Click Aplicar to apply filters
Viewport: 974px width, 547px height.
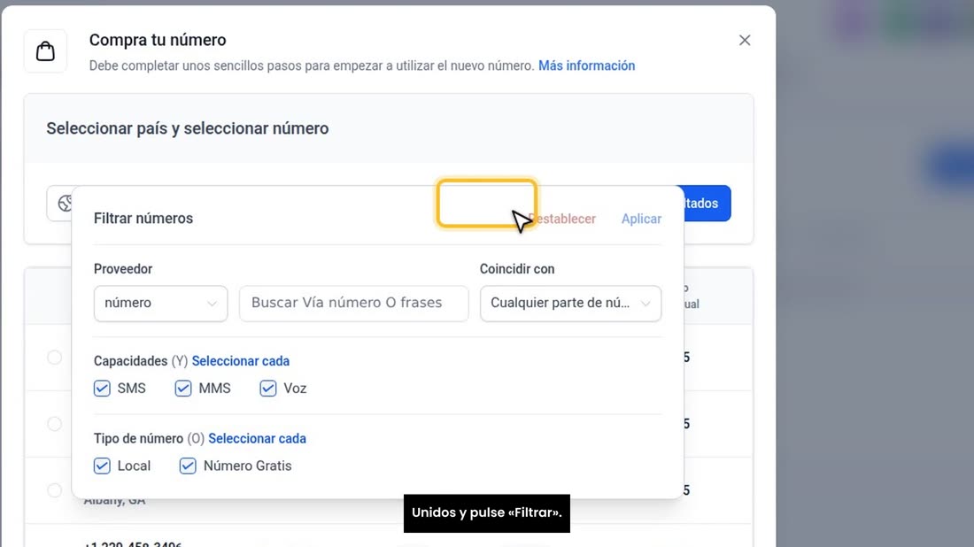tap(641, 219)
